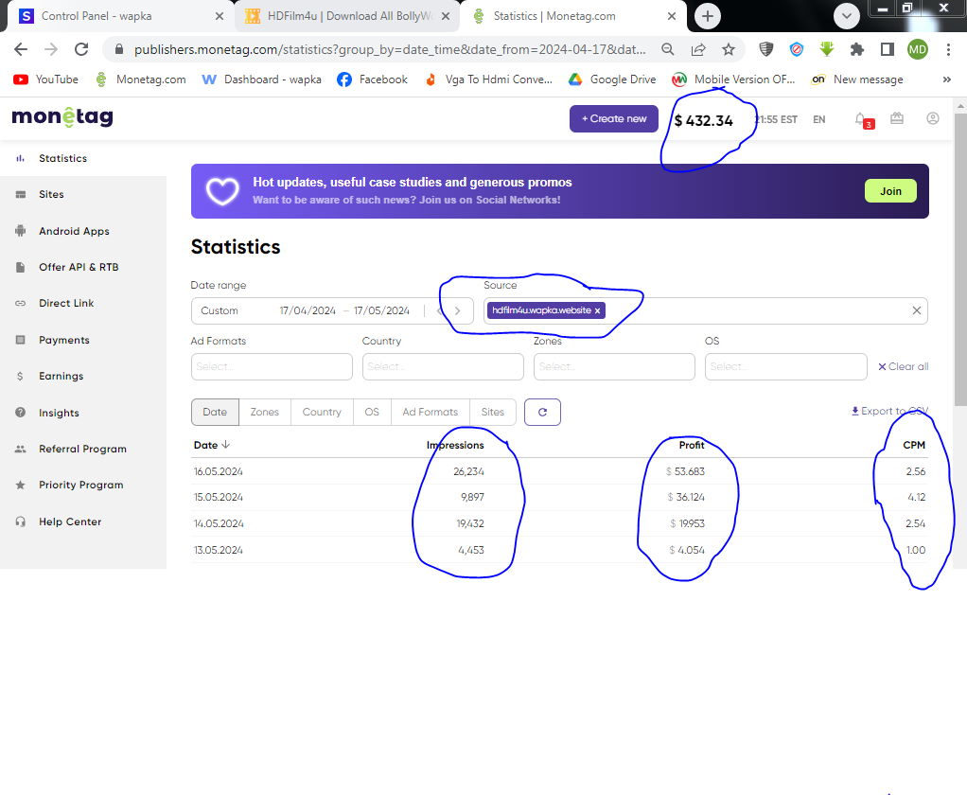This screenshot has height=795, width=967.
Task: Select the OS grouping tab
Action: tap(372, 412)
